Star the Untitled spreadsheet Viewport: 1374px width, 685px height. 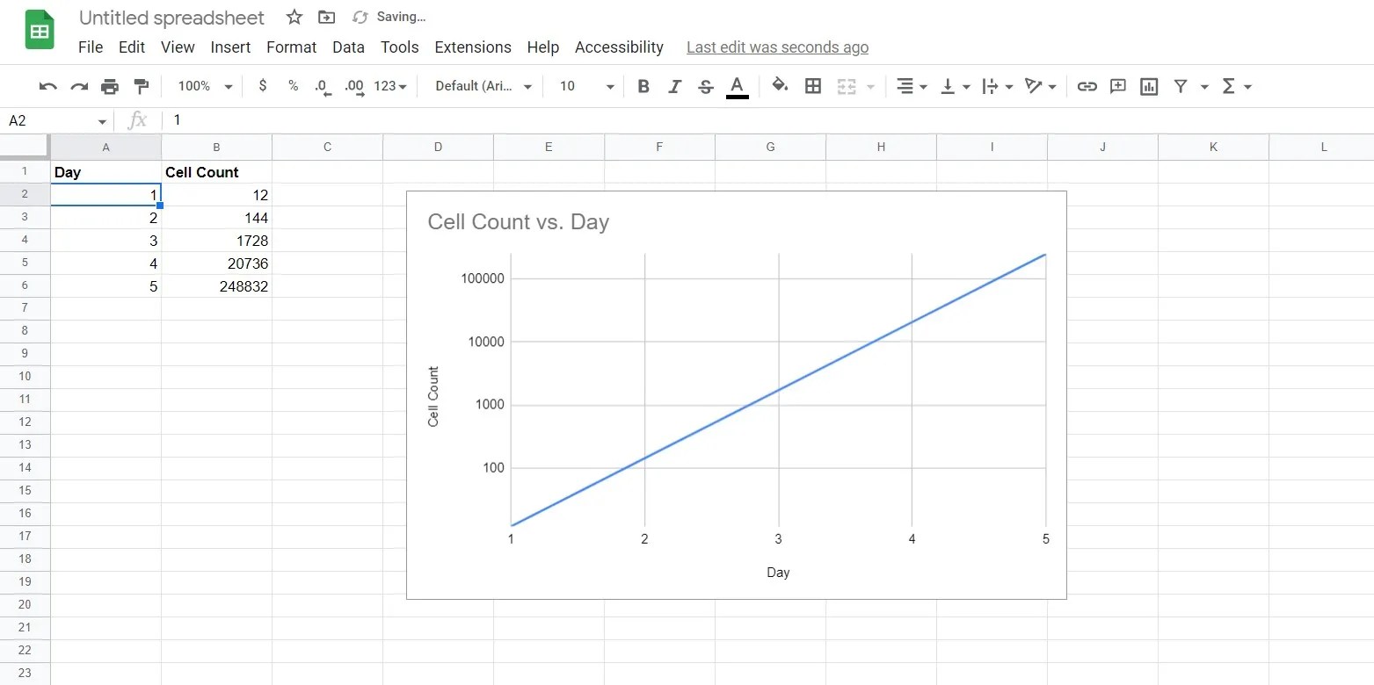click(x=293, y=17)
